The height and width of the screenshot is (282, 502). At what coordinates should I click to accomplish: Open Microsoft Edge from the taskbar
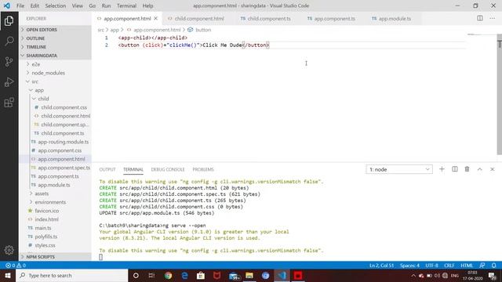tap(185, 275)
